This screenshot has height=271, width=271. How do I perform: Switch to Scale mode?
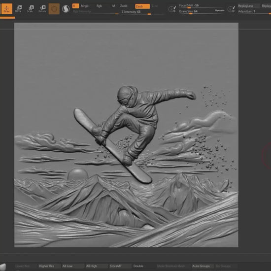(x=30, y=9)
